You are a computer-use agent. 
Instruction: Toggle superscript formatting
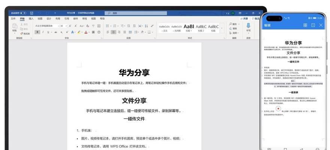[67, 32]
